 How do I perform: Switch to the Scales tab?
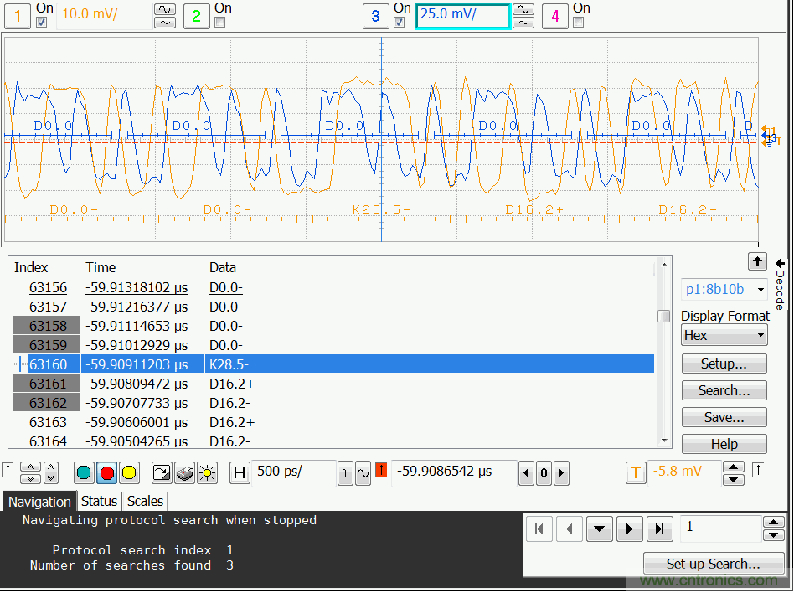[x=145, y=501]
